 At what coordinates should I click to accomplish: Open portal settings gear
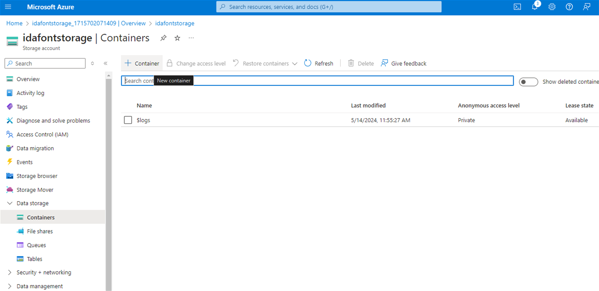552,7
